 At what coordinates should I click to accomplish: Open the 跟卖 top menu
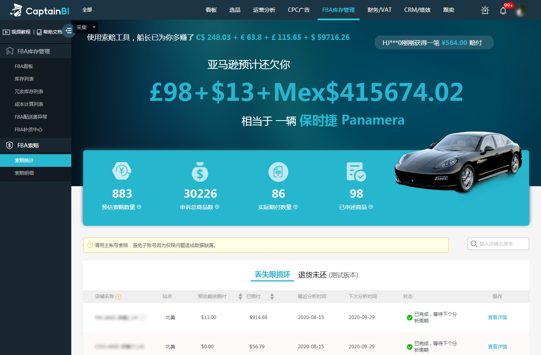click(449, 10)
